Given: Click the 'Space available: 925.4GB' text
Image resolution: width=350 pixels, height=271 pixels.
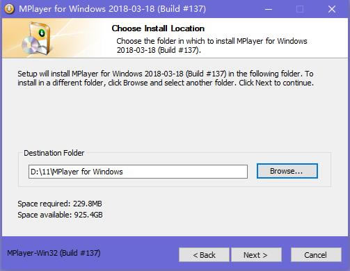Looking at the screenshot, I should tap(60, 215).
